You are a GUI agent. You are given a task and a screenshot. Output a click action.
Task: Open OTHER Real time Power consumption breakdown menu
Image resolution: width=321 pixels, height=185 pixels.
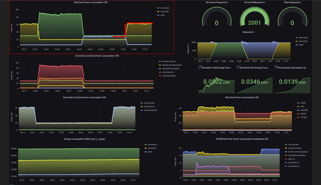[x=242, y=139]
